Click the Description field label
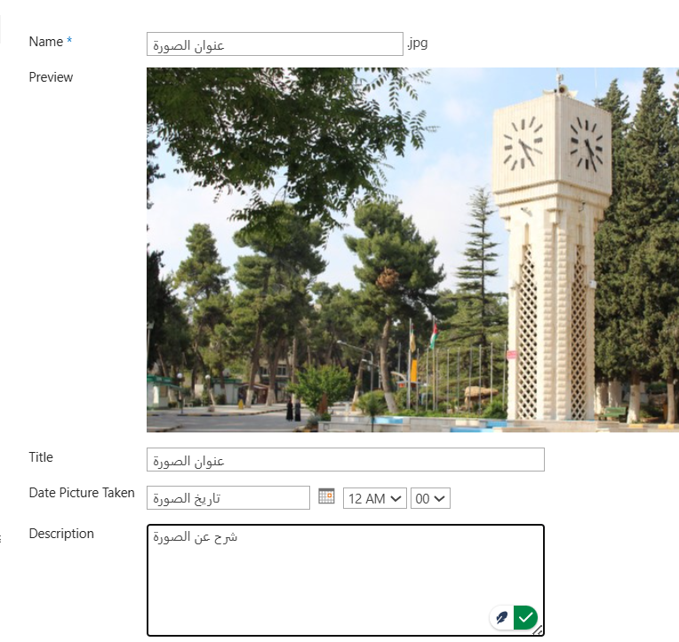The image size is (679, 642). [x=61, y=534]
